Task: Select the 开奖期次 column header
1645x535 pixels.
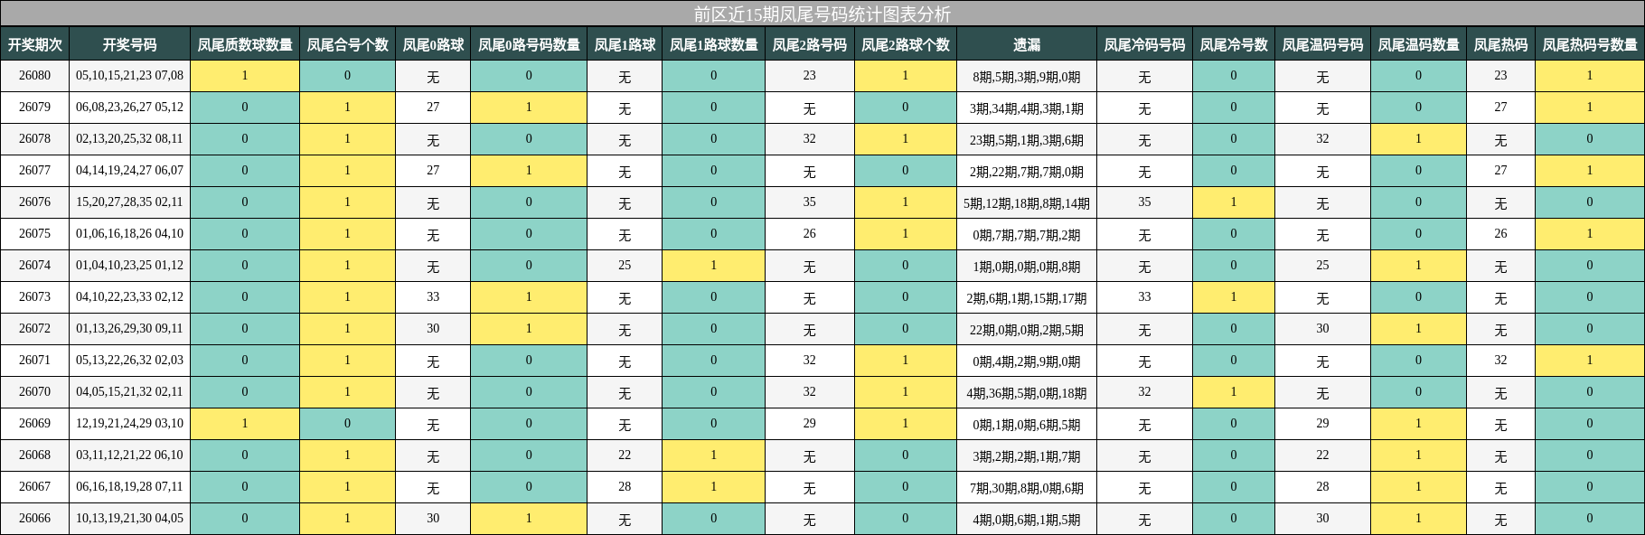Action: (x=34, y=44)
